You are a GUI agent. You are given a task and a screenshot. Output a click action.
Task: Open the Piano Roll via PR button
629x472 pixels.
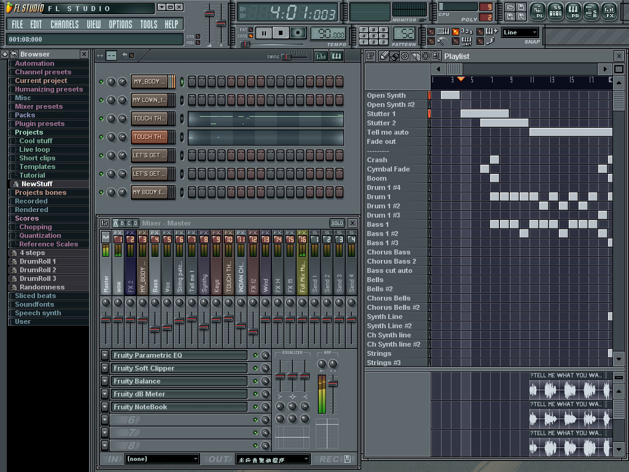tap(574, 11)
